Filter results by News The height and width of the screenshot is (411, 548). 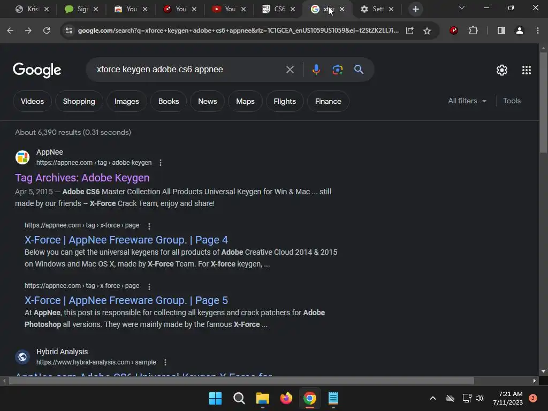click(x=207, y=101)
